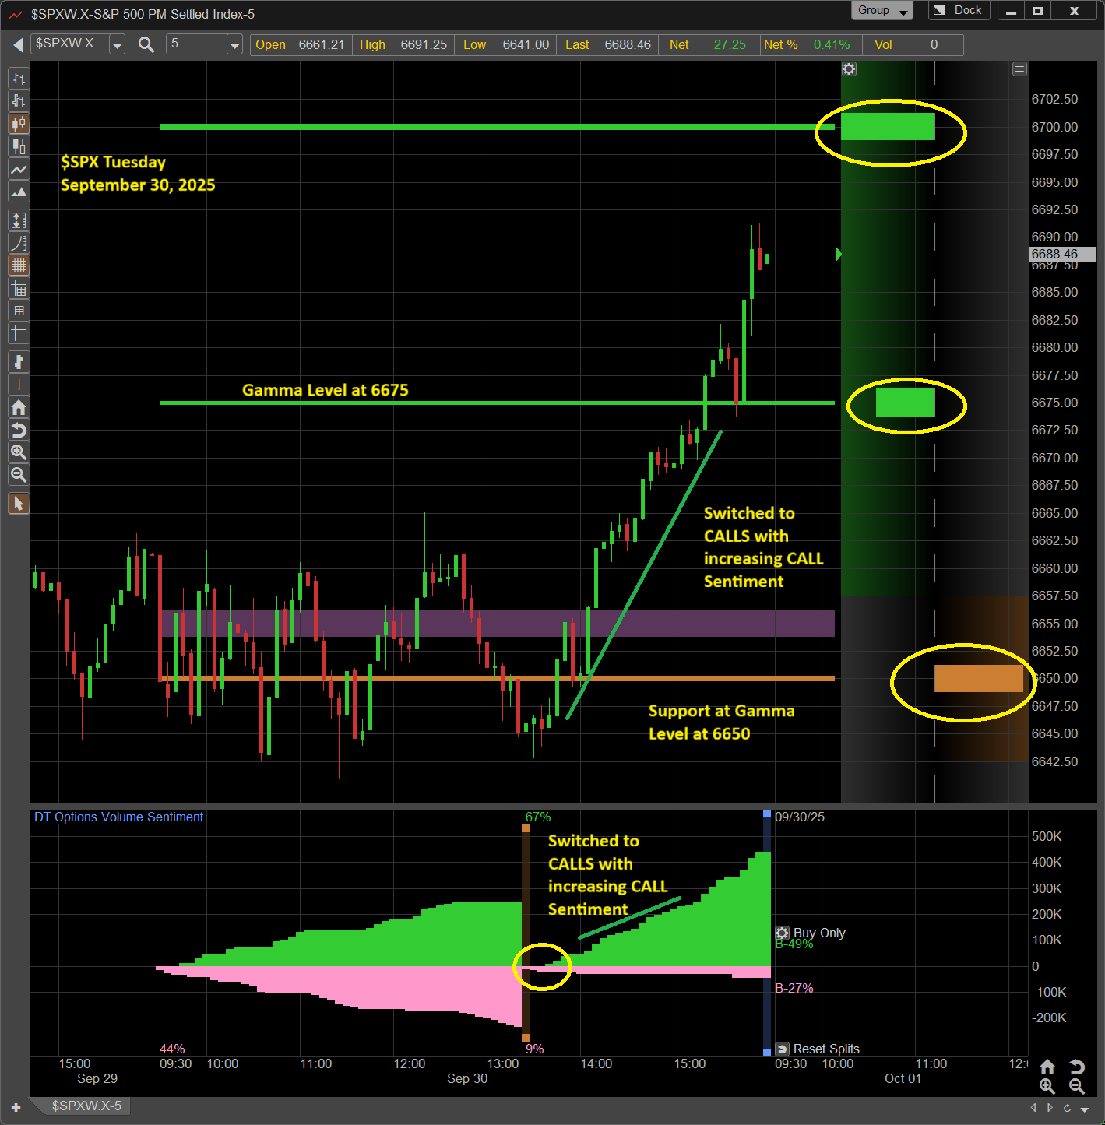Screen dimensions: 1105x1125
Task: Toggle the pointer cursor mode
Action: point(19,504)
